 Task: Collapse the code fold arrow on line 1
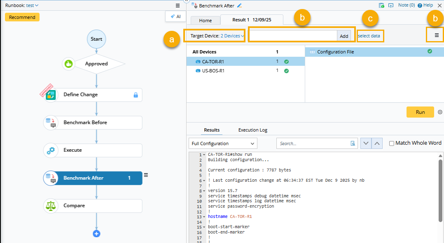click(x=204, y=155)
